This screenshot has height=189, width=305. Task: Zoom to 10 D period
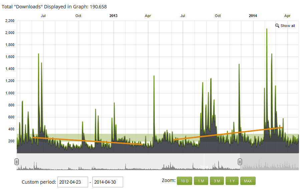click(184, 181)
